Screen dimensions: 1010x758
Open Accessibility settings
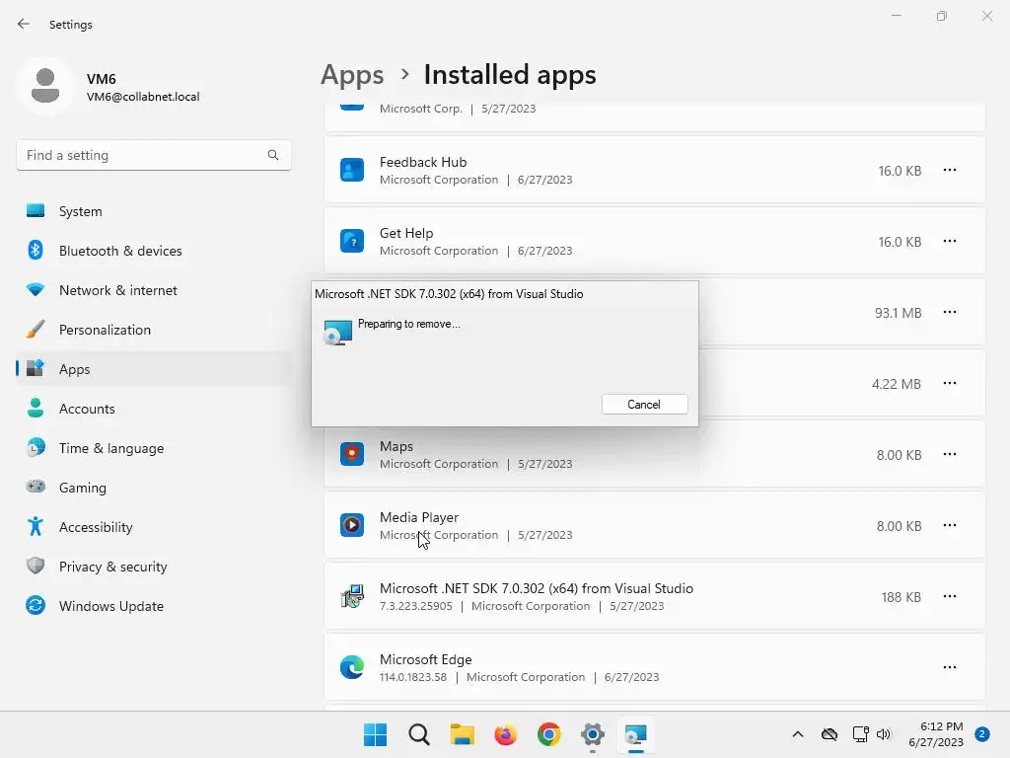(153, 527)
